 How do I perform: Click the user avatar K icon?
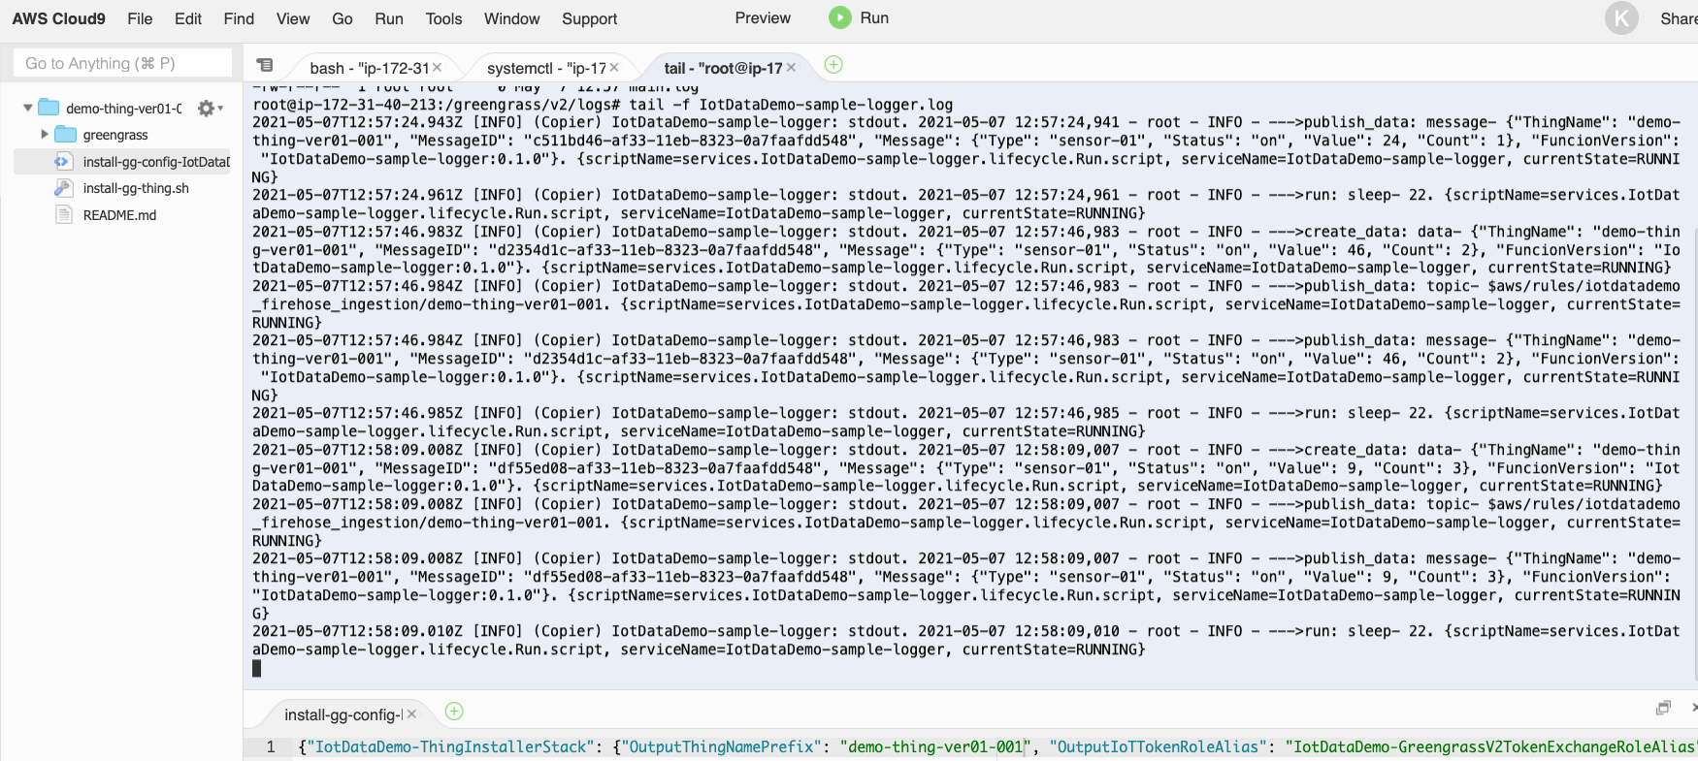point(1621,18)
